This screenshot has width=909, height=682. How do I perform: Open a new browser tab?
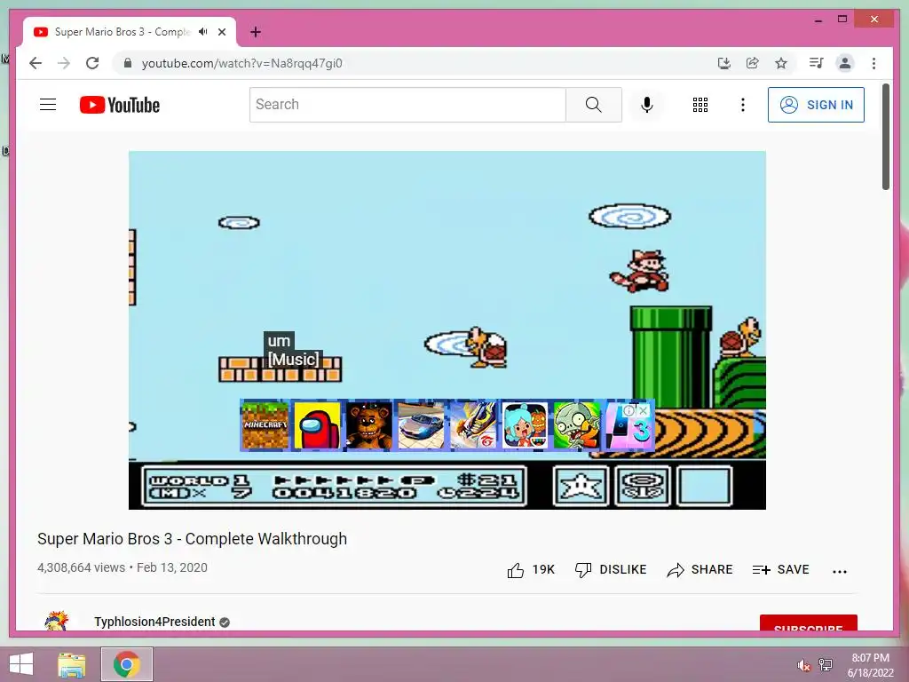click(x=256, y=32)
